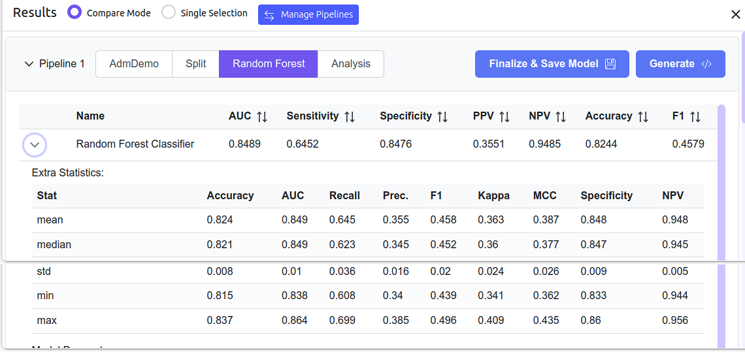Click the Generate code button
Image resolution: width=745 pixels, height=352 pixels.
coord(680,64)
